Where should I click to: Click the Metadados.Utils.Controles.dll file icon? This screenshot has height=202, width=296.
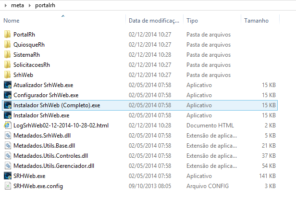[8, 156]
